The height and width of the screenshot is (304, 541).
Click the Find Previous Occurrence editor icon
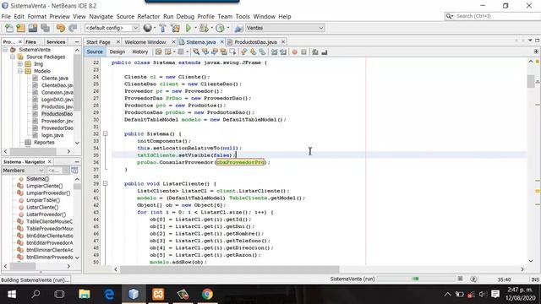click(205, 52)
